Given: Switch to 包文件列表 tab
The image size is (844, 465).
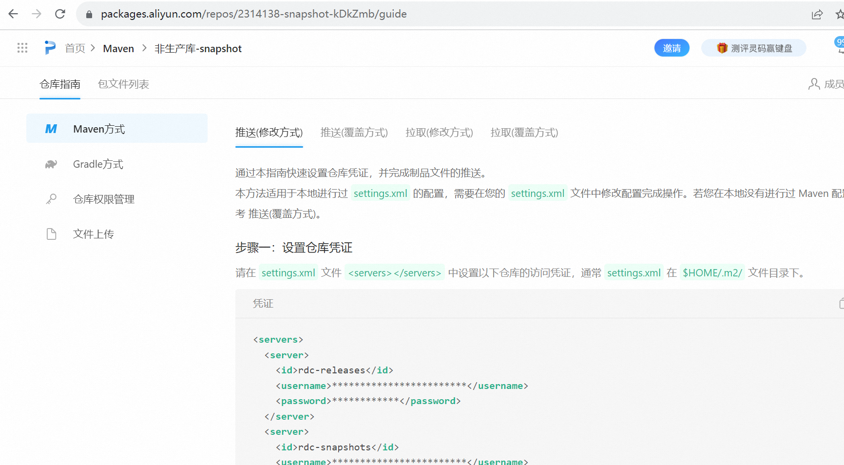Looking at the screenshot, I should coord(123,84).
